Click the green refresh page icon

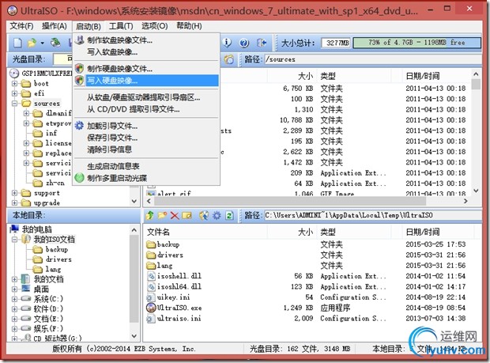(229, 215)
